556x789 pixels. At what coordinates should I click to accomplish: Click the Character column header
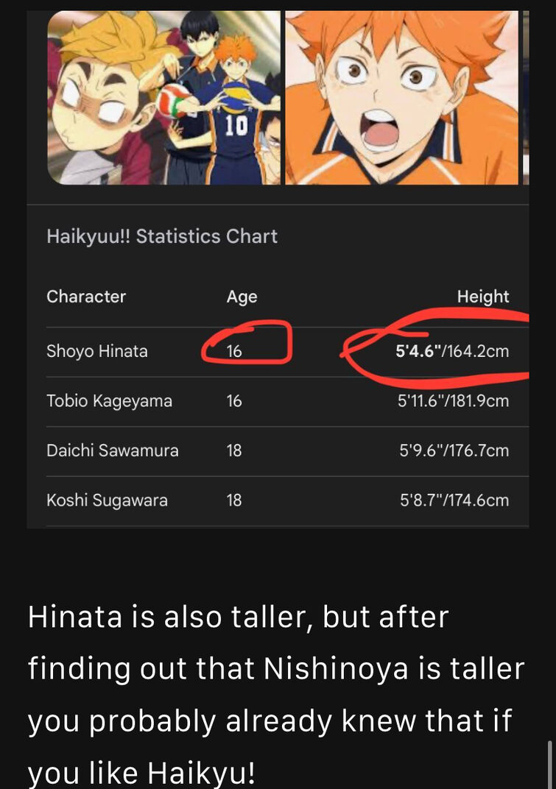coord(86,297)
